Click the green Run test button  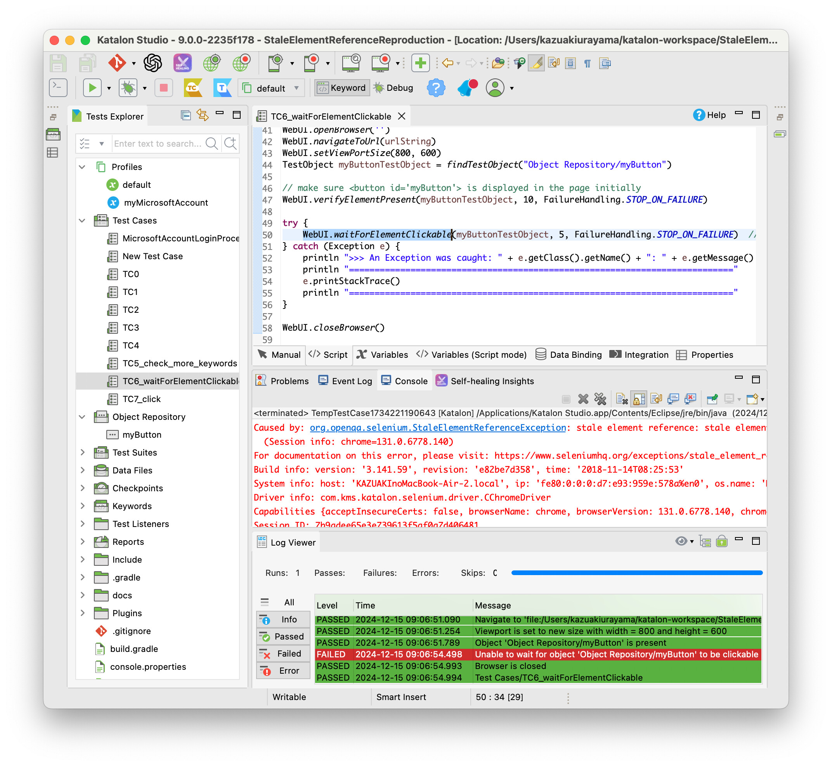(92, 88)
